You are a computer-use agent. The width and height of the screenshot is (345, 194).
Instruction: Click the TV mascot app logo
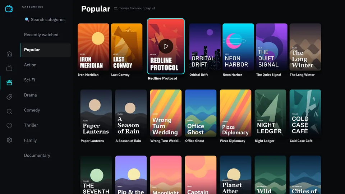pyautogui.click(x=9, y=8)
